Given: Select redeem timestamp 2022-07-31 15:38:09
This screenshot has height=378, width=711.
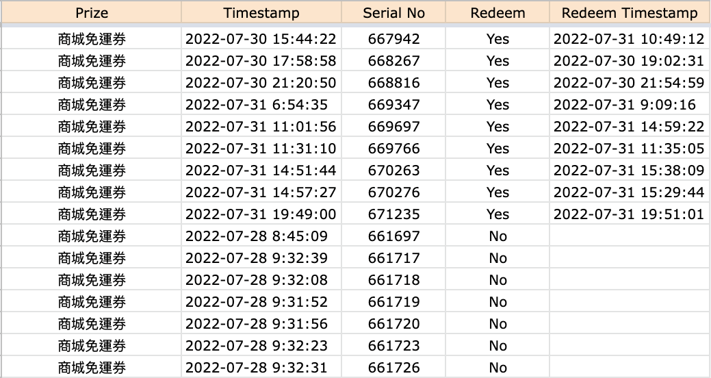Looking at the screenshot, I should point(629,171).
